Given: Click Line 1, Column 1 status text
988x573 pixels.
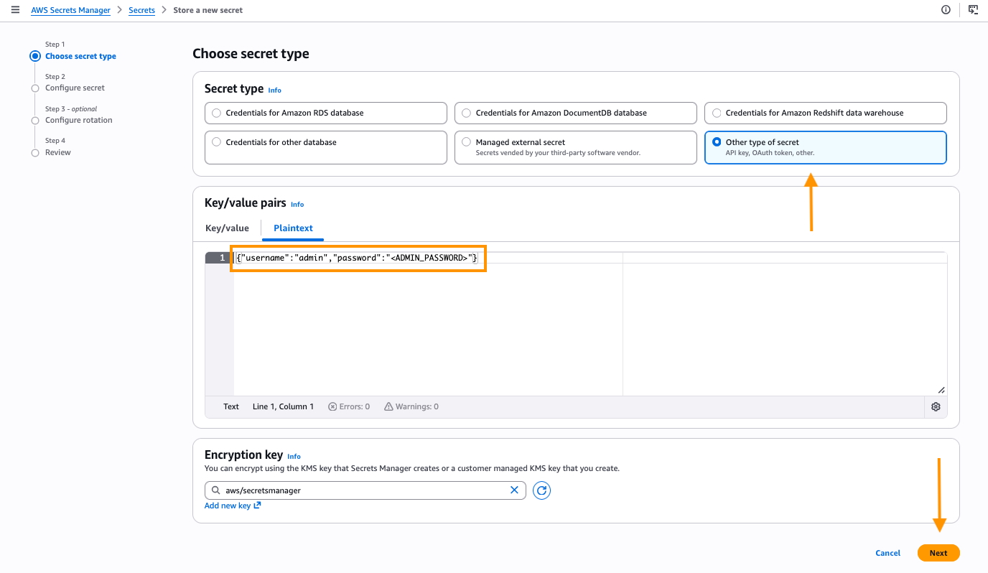Looking at the screenshot, I should pyautogui.click(x=283, y=406).
